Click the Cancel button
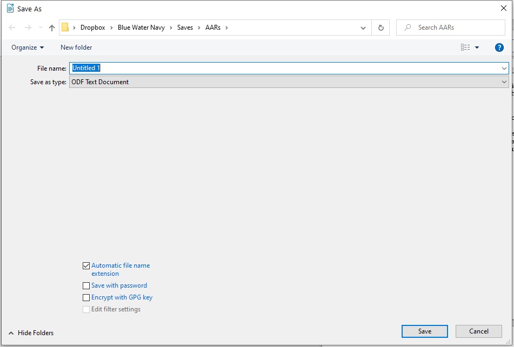 coord(478,331)
